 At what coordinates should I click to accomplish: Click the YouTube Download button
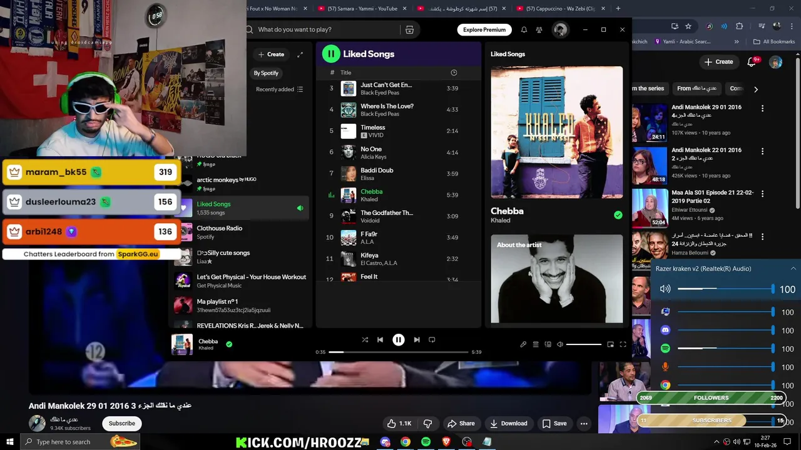(508, 423)
